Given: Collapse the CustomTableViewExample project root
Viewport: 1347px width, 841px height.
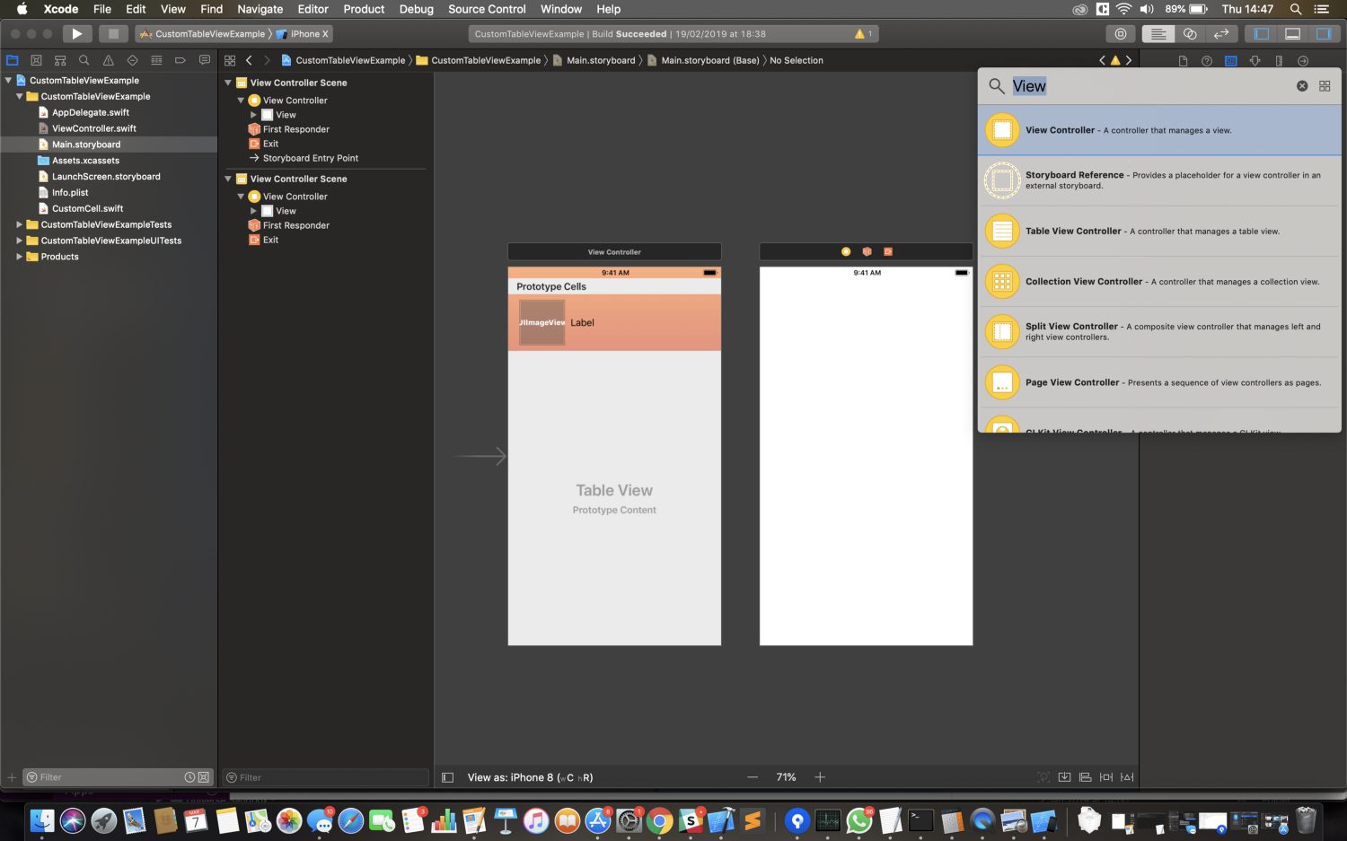Looking at the screenshot, I should pos(8,80).
